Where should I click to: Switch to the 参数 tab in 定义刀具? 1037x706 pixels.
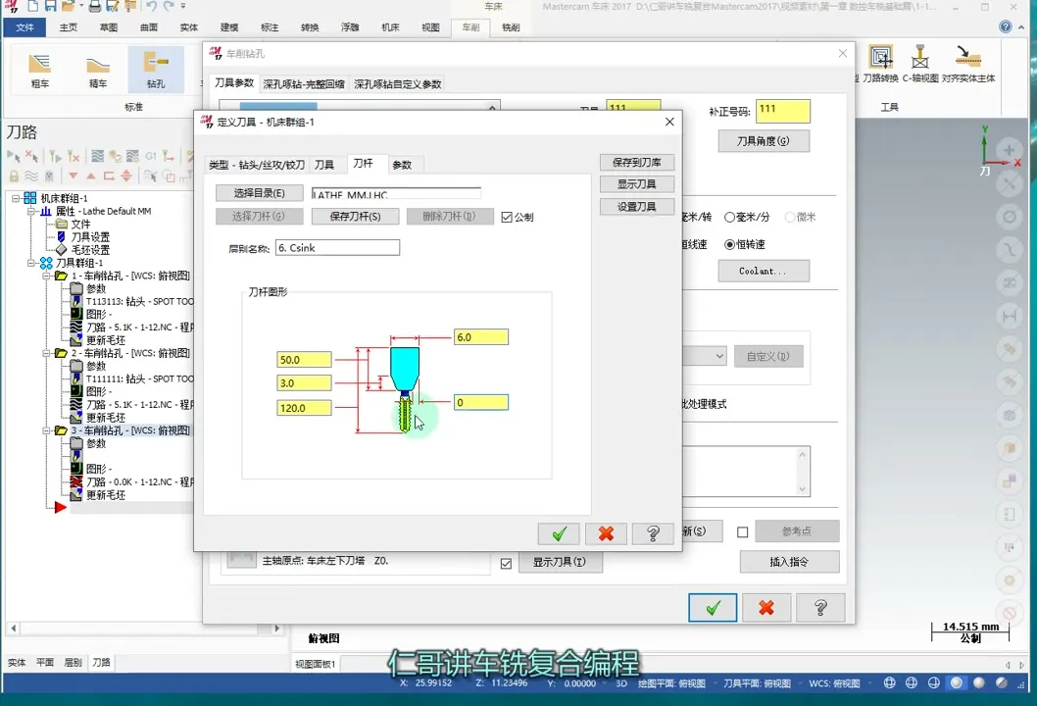click(x=402, y=165)
